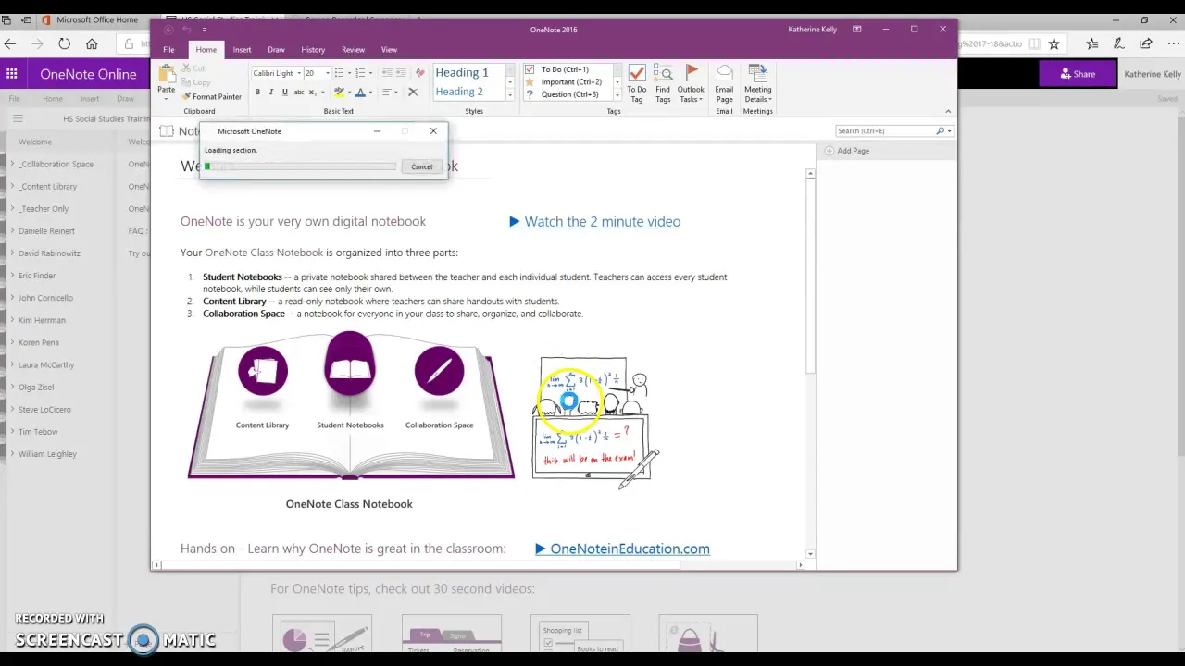Screen dimensions: 1185x666
Task: Refresh the browser page
Action: pyautogui.click(x=64, y=43)
